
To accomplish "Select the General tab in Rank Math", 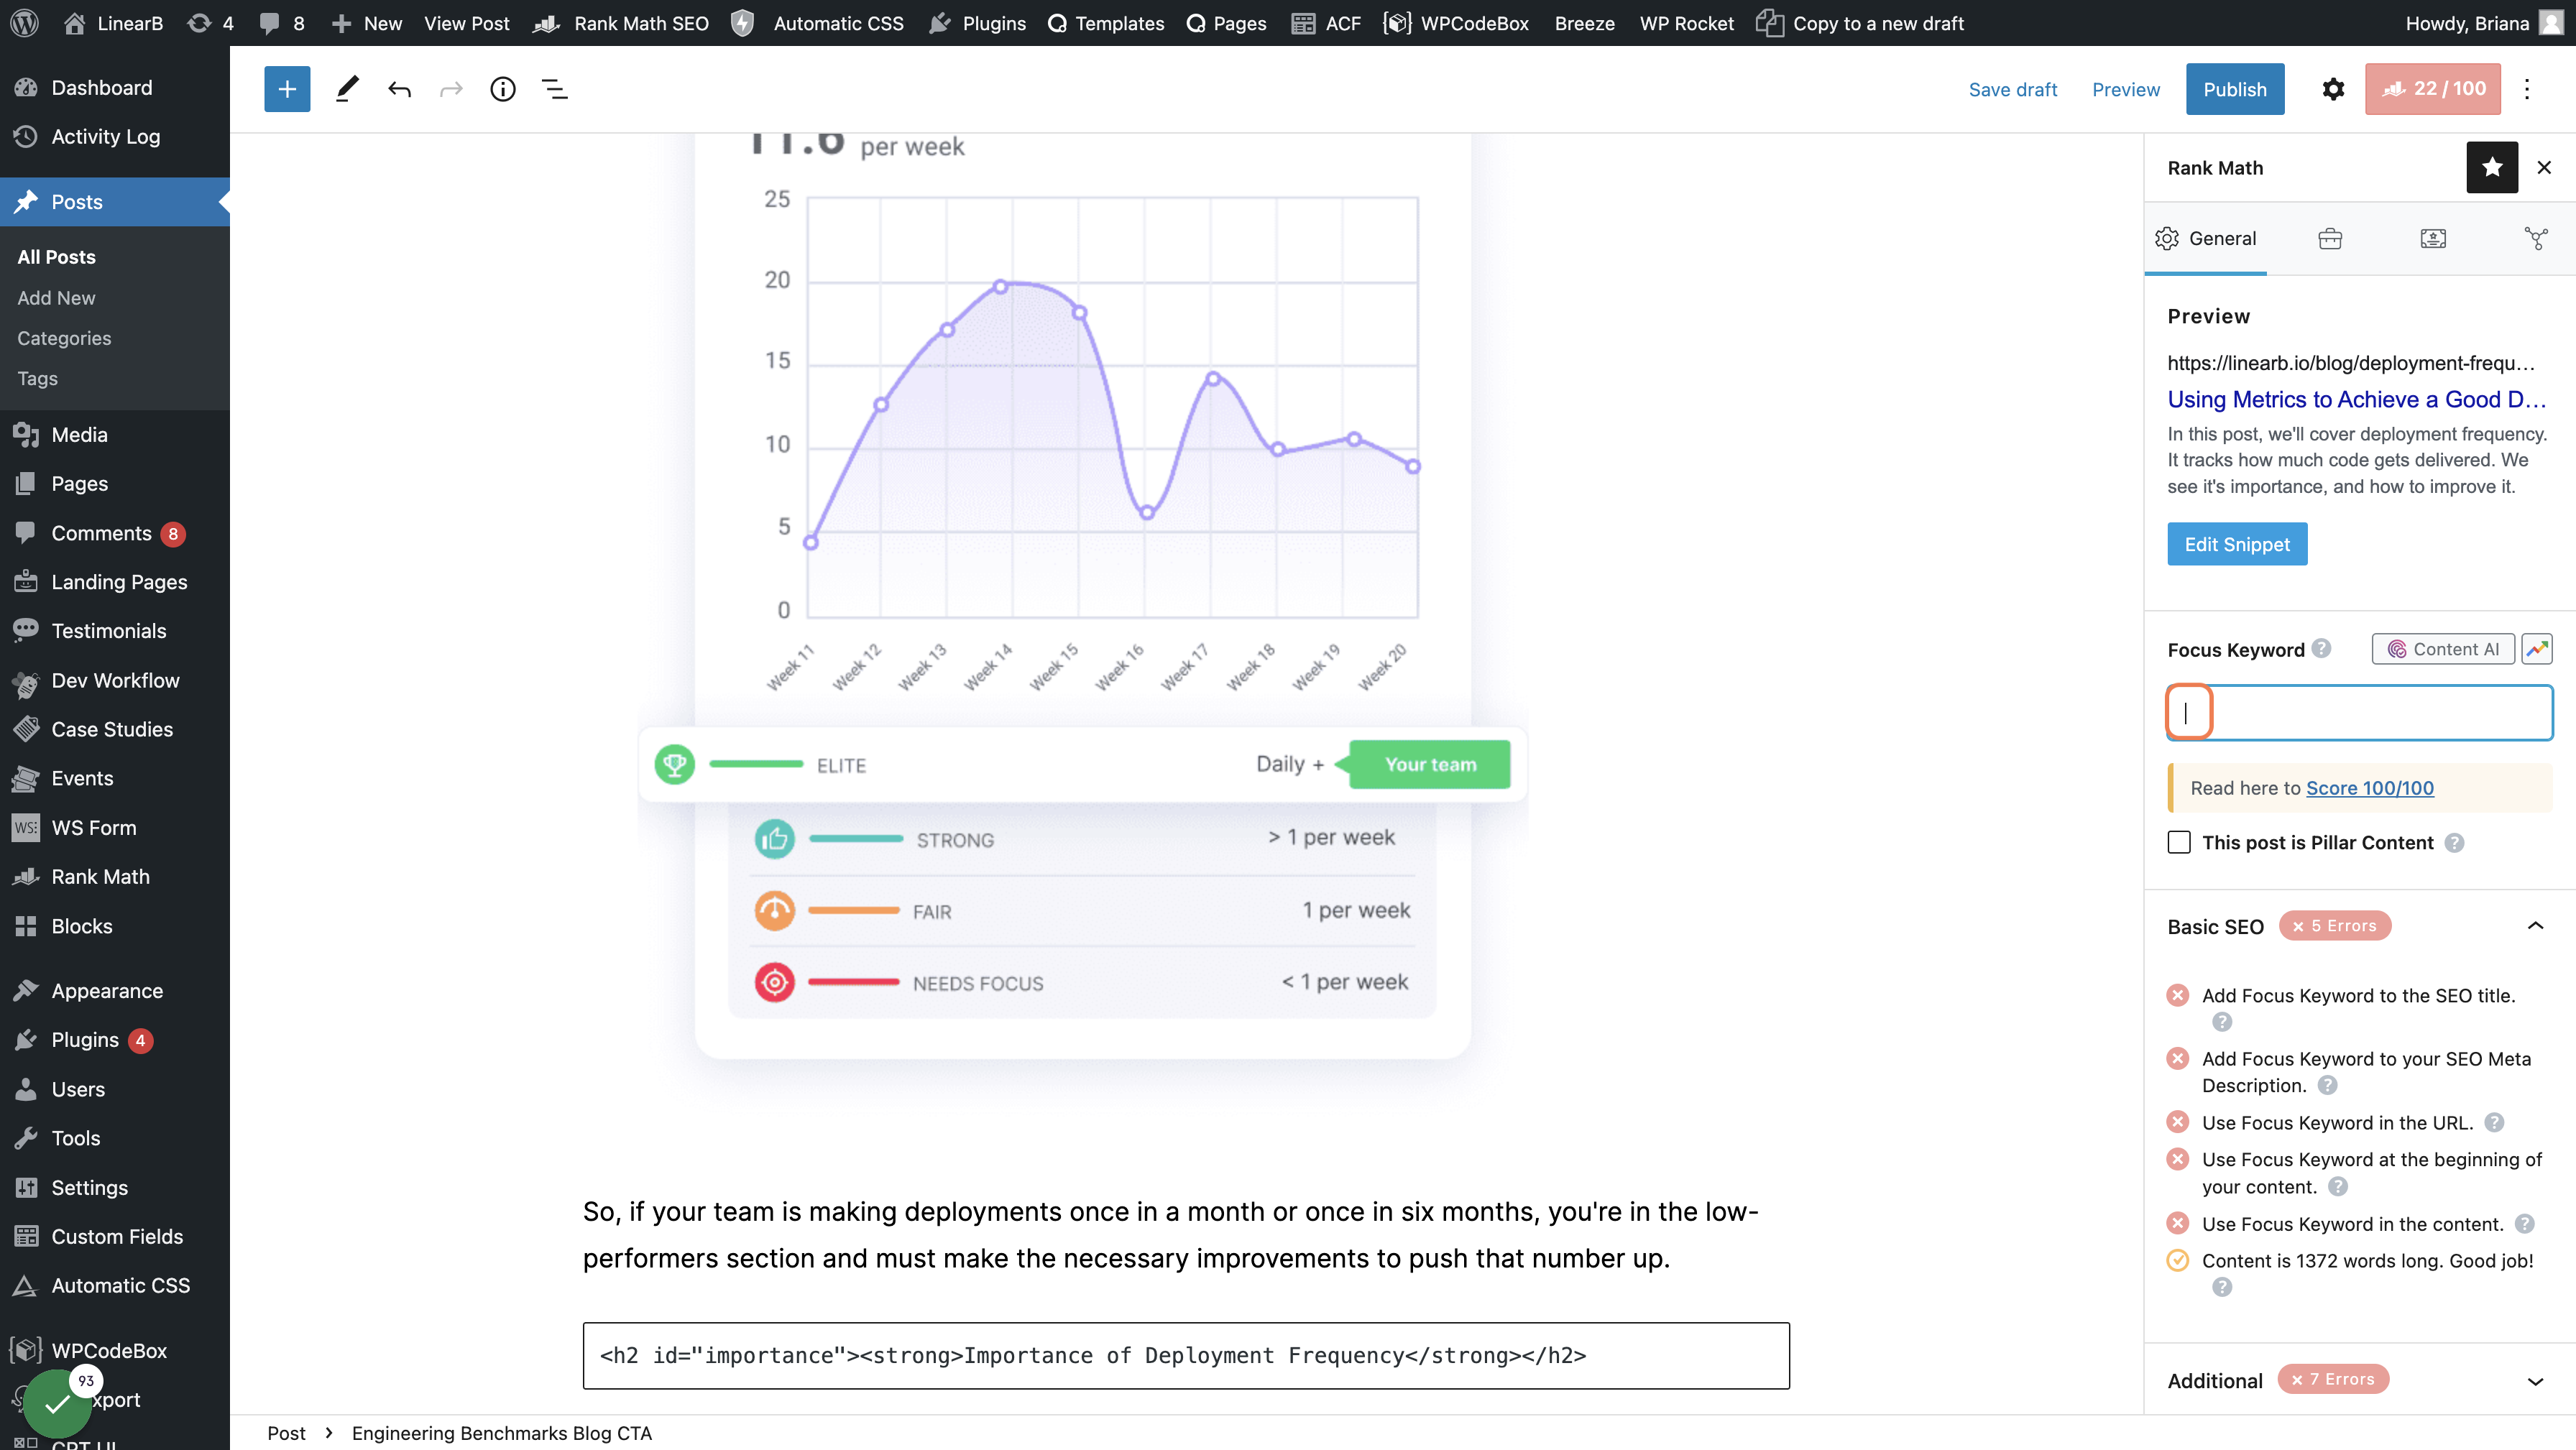I will tap(2205, 238).
